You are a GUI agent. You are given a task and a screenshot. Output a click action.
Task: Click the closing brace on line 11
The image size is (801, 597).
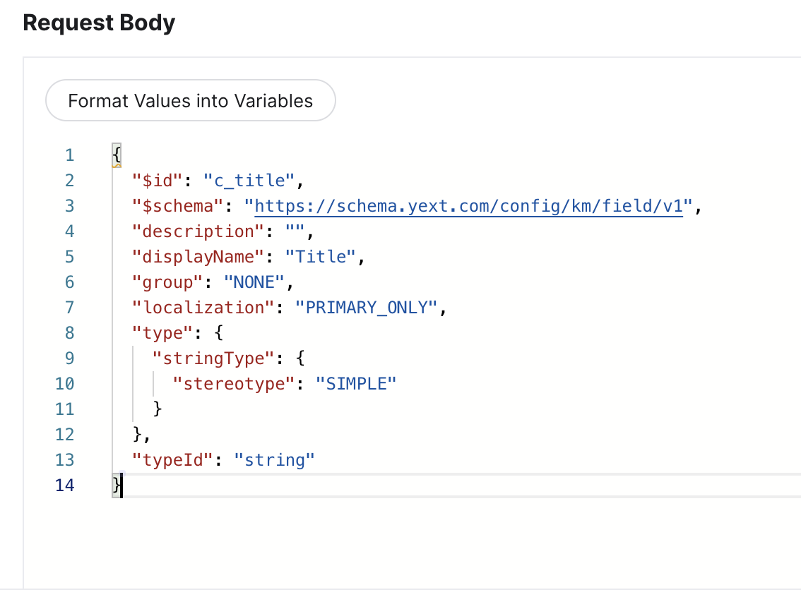click(x=158, y=409)
